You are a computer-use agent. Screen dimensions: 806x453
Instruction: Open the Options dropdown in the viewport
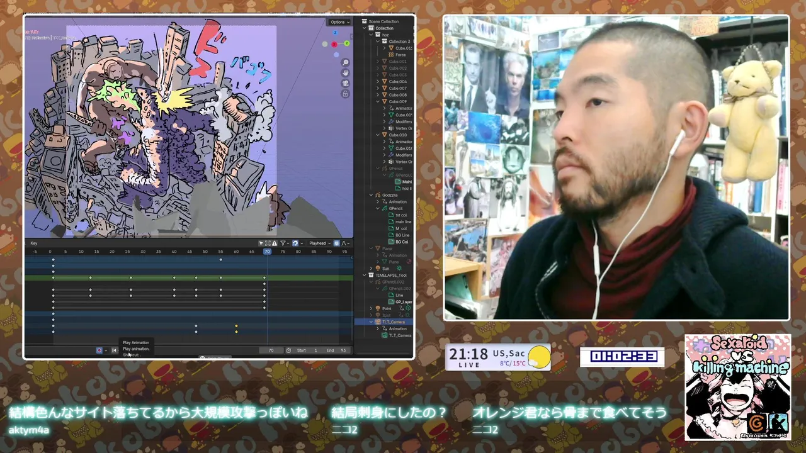pyautogui.click(x=339, y=22)
